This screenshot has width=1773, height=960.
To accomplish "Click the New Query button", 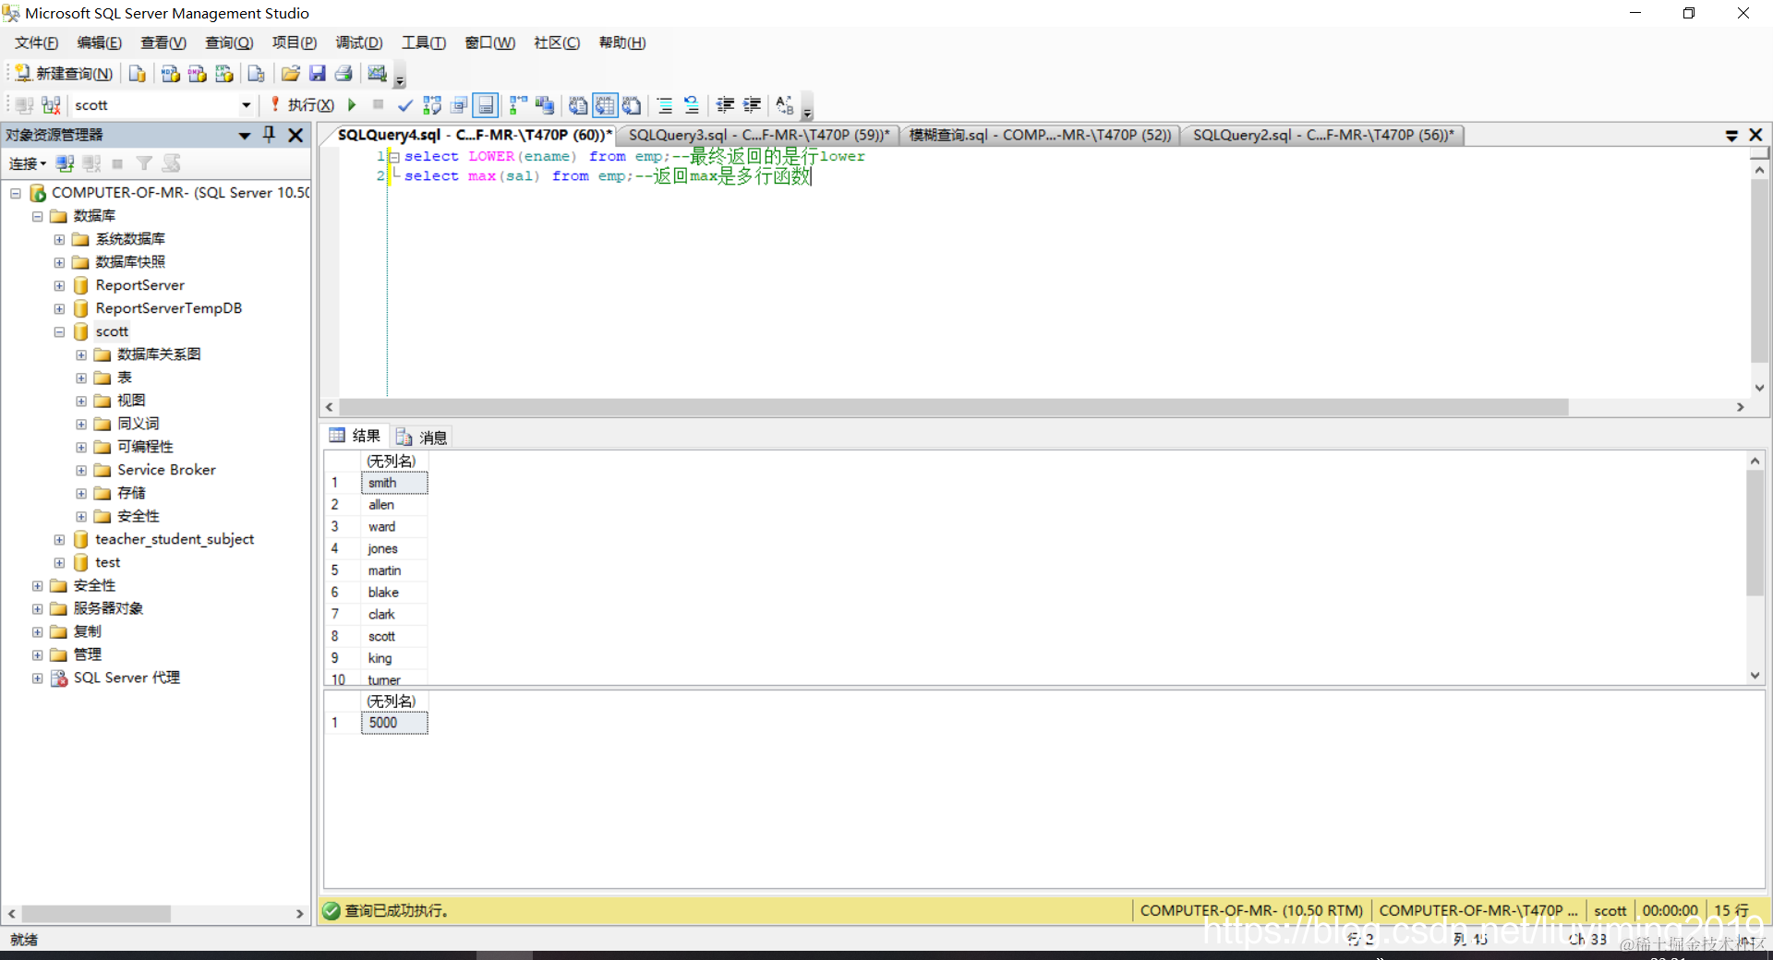I will coord(65,74).
